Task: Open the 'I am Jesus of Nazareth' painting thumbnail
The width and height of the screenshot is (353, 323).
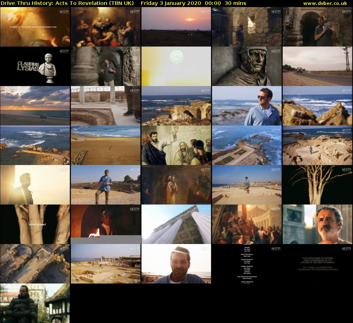Action: pos(35,27)
